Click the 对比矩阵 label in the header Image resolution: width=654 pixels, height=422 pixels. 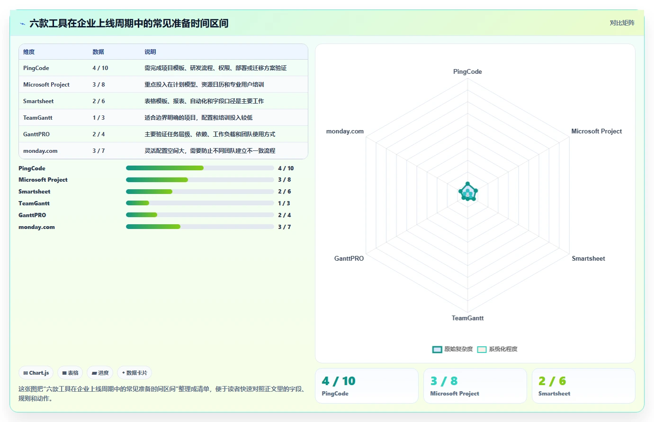(x=622, y=23)
